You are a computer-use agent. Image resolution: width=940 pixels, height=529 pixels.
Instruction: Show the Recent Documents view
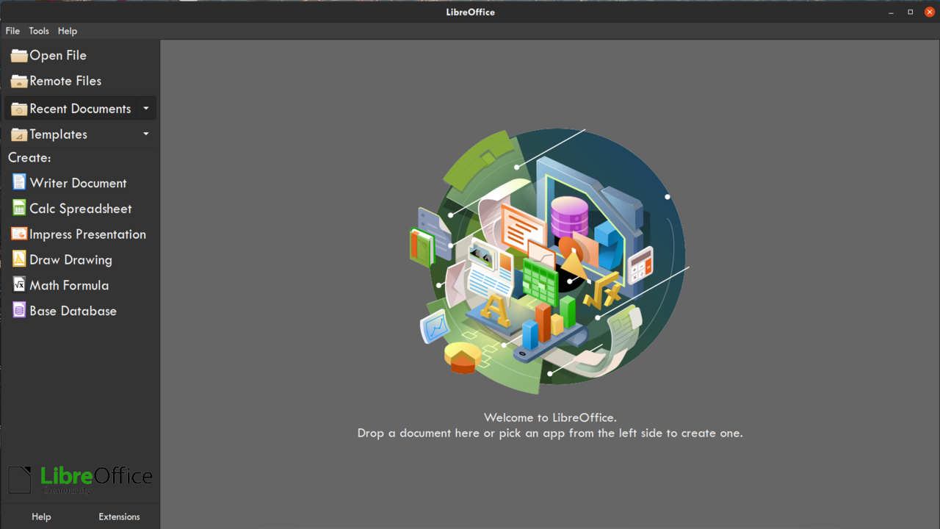click(x=70, y=109)
